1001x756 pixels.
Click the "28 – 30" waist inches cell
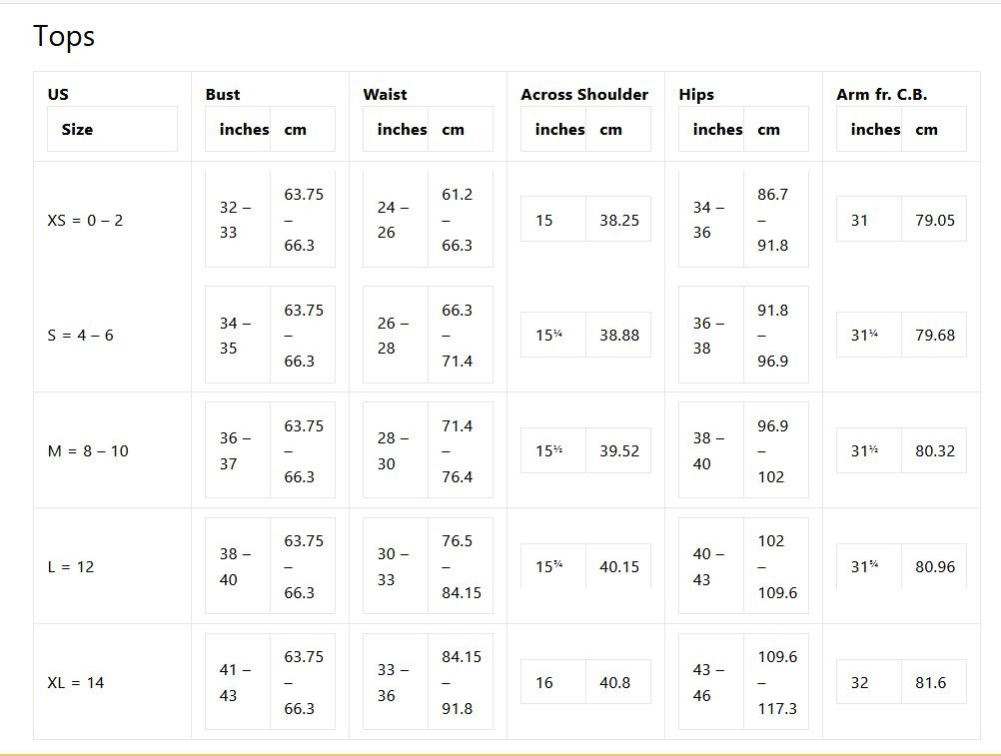pos(394,451)
